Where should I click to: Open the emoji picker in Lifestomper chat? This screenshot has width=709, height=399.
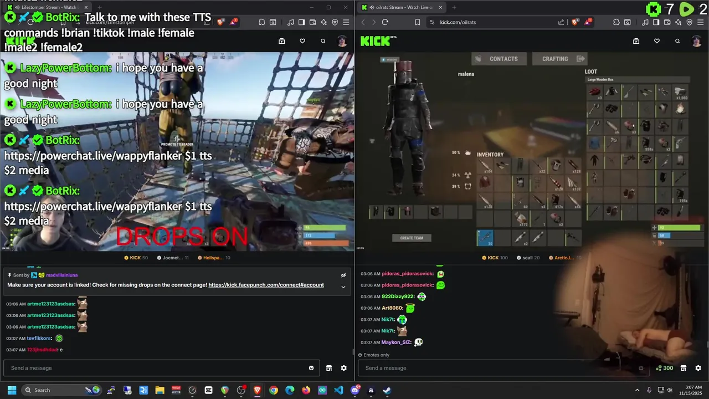pos(311,368)
